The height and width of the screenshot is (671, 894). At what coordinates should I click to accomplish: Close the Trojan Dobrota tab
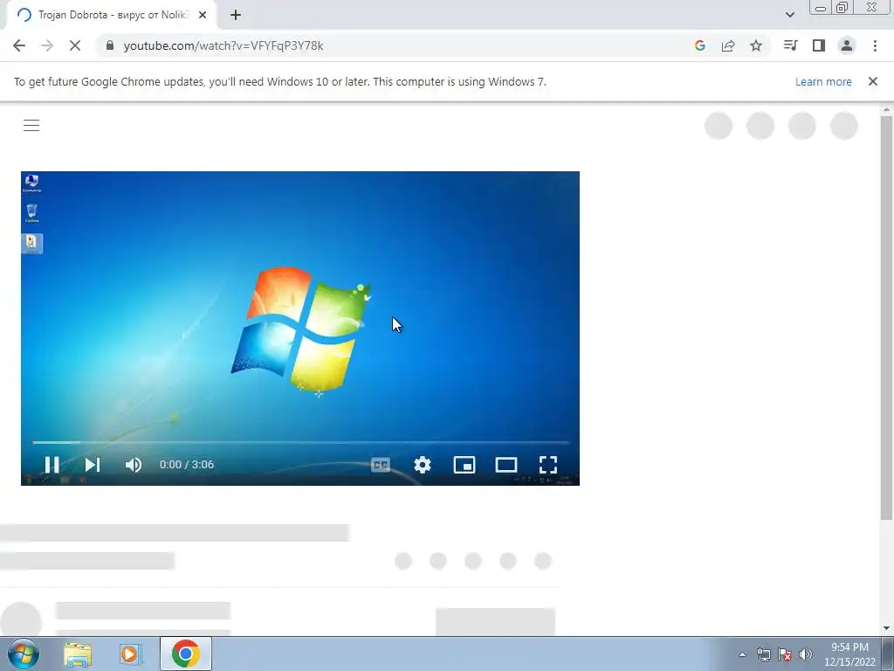[203, 15]
